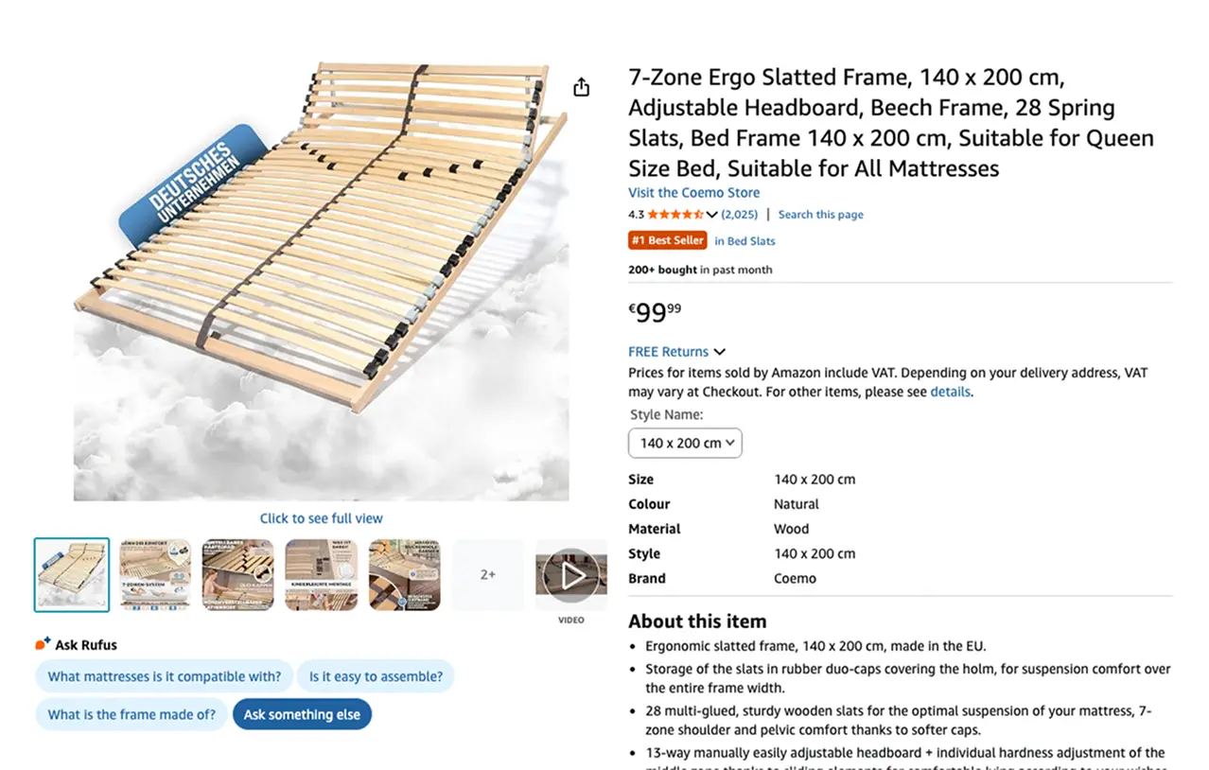The image size is (1209, 770).
Task: Select the first slatted frame thumbnail
Action: (71, 574)
